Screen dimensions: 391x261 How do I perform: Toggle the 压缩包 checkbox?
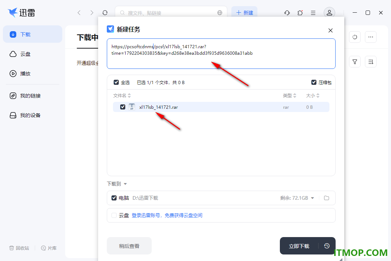tap(314, 82)
